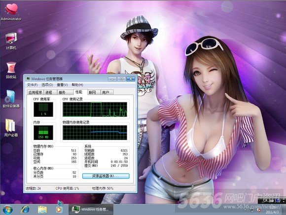This screenshot has width=286, height=215.
Task: Launch Windows Media Player from taskbar
Action: pyautogui.click(x=59, y=210)
